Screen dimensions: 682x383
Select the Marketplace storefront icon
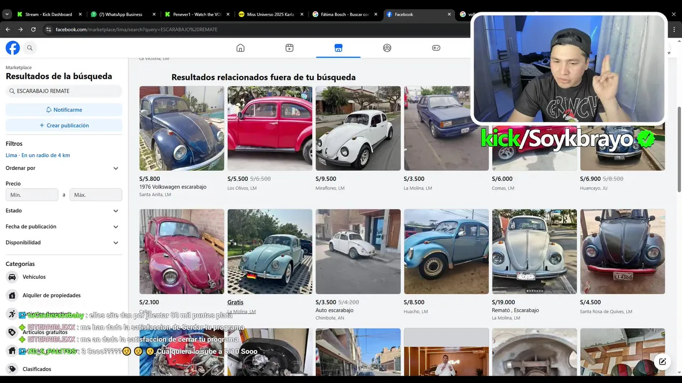click(338, 48)
